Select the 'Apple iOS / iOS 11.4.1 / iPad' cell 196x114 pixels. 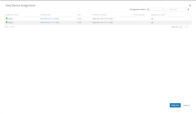click(x=103, y=22)
